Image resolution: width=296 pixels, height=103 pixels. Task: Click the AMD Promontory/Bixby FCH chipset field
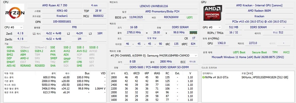162,11
